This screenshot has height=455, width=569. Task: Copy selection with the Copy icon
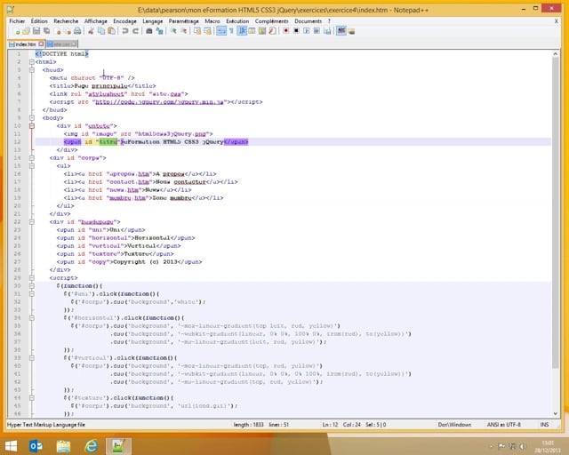101,31
